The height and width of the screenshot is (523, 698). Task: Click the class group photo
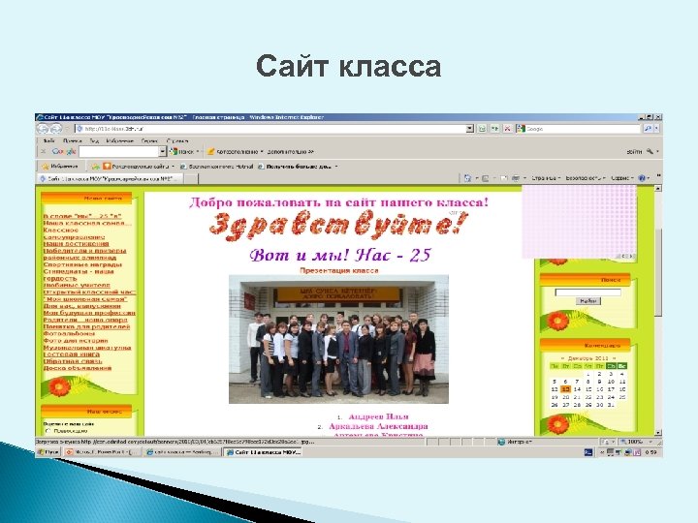point(338,339)
